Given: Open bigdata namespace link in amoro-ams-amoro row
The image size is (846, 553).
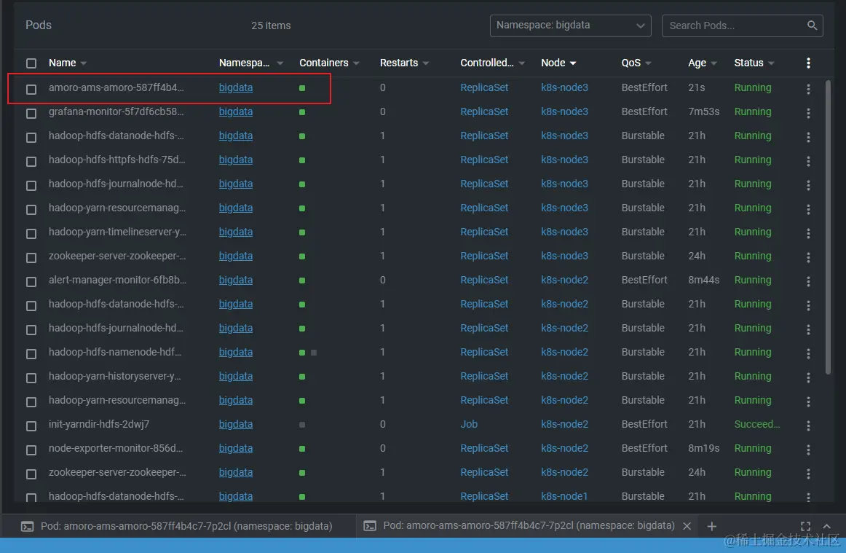Looking at the screenshot, I should click(x=236, y=87).
